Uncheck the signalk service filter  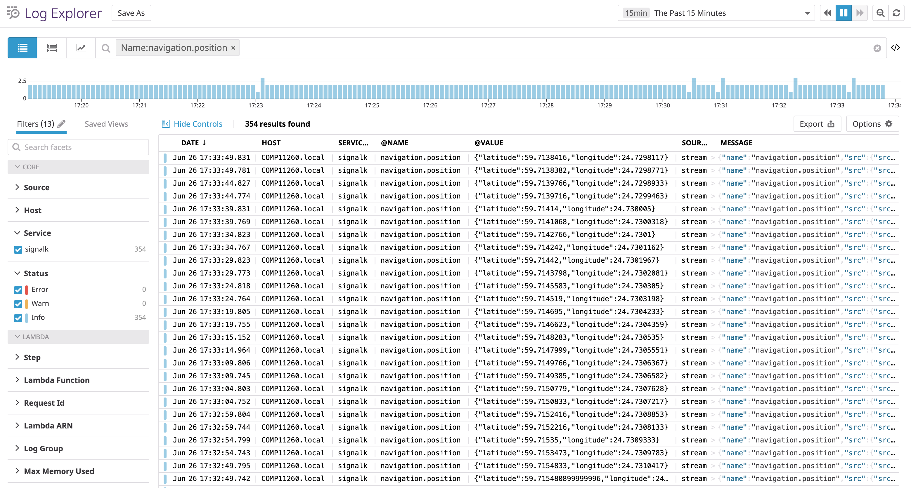click(18, 250)
